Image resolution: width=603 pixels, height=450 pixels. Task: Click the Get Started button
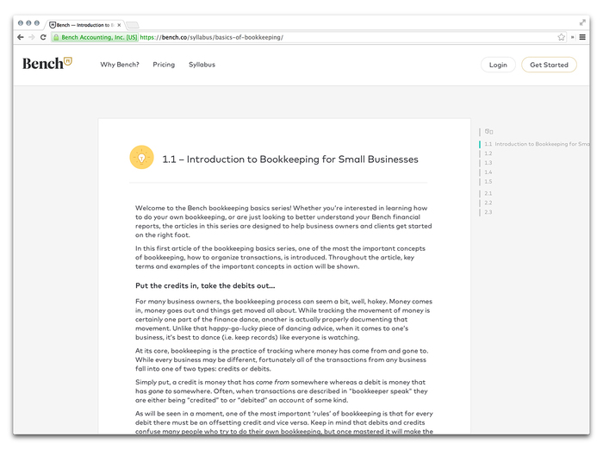(549, 65)
